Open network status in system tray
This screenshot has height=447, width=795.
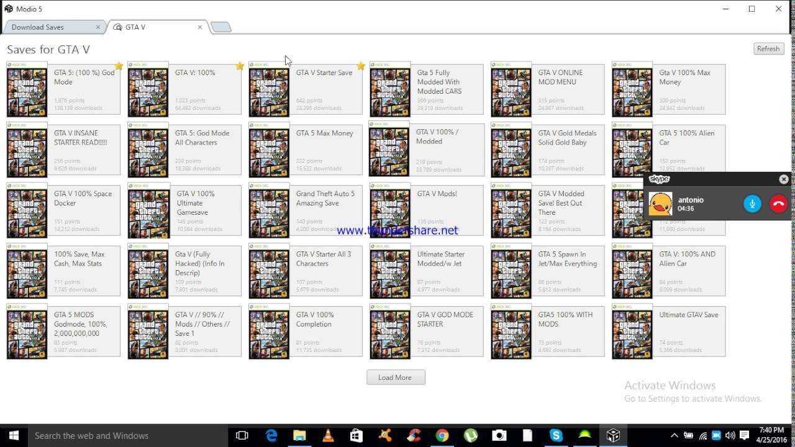coord(702,436)
